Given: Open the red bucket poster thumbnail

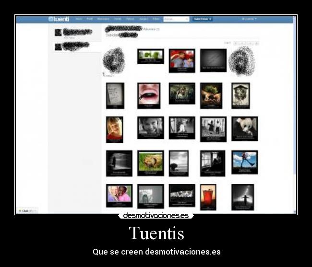Looking at the screenshot, I should pyautogui.click(x=208, y=197).
